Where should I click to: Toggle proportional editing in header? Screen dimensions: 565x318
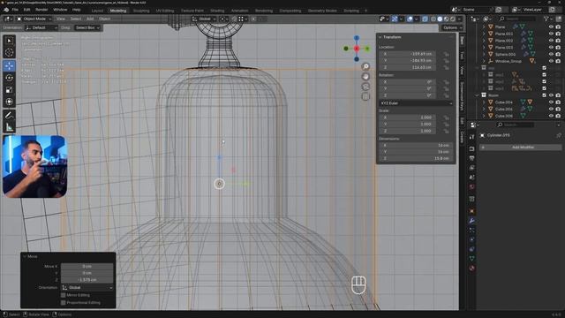point(253,19)
